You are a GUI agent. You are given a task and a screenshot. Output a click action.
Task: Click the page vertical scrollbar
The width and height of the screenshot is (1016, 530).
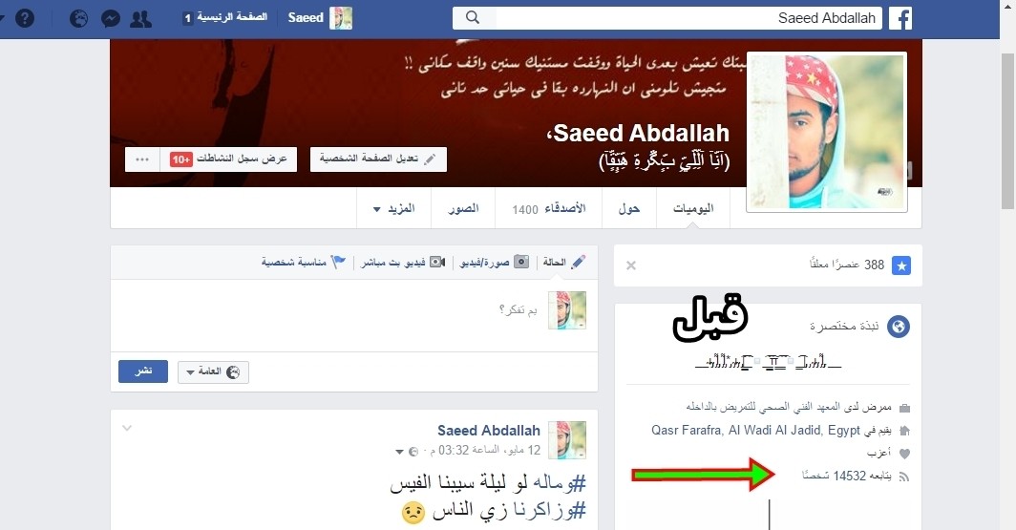click(1007, 130)
